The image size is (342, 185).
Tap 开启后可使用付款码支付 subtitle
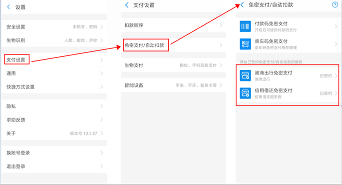point(276,30)
